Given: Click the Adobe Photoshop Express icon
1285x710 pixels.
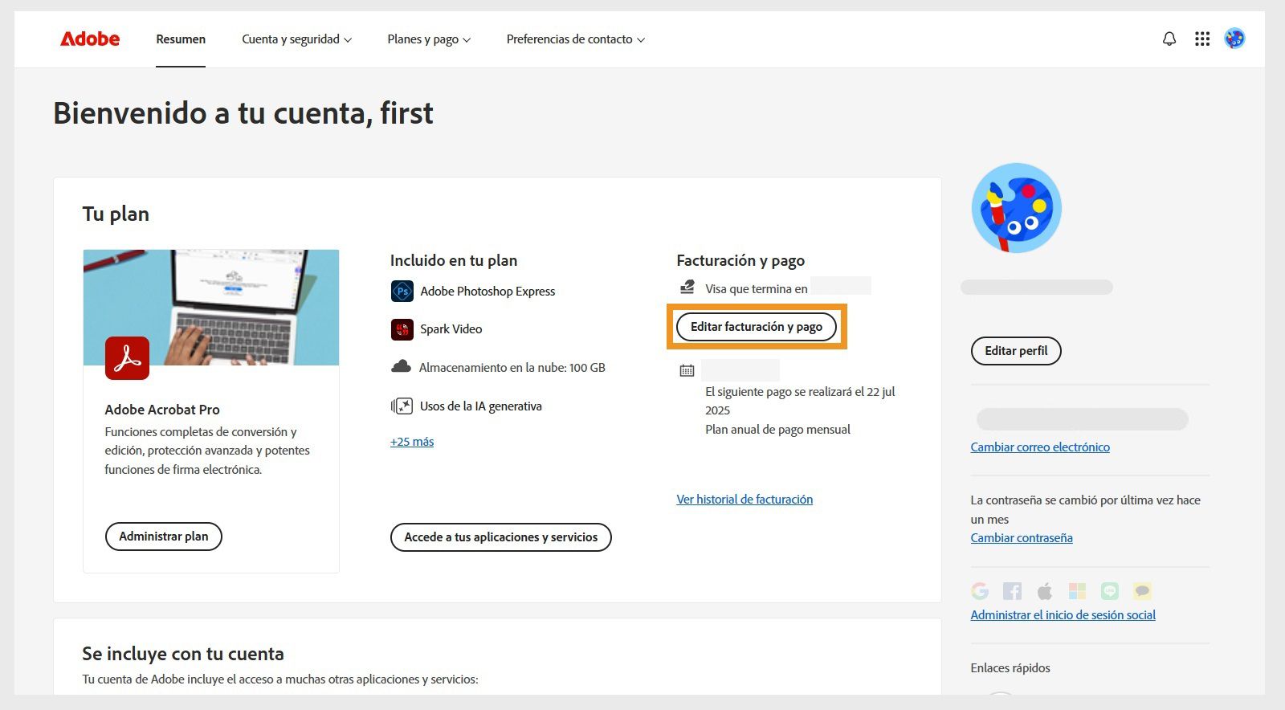Looking at the screenshot, I should (x=402, y=291).
